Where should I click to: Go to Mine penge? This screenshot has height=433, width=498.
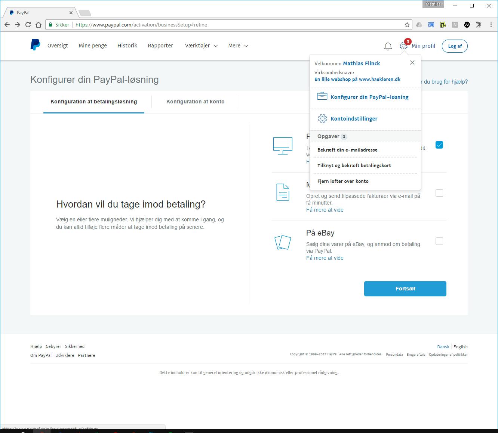(93, 46)
